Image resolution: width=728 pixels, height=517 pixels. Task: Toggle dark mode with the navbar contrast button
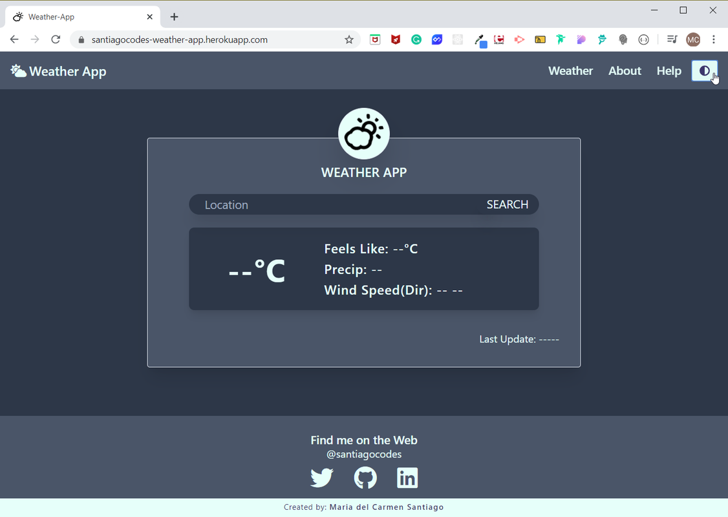(x=704, y=70)
